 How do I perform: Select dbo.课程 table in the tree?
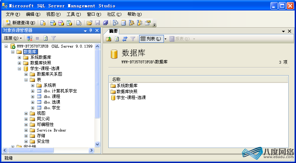point(52,97)
